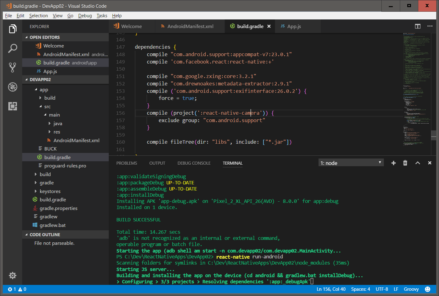Open the gradlew.bat file

[x=65, y=225]
